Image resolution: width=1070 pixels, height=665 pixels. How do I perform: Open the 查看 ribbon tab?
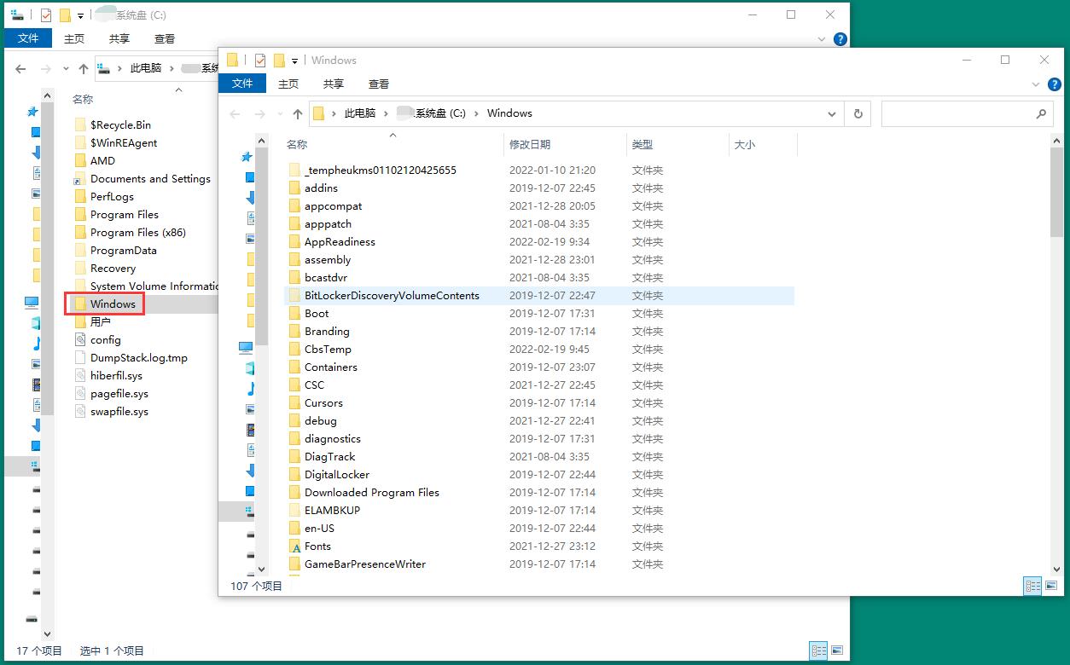point(379,84)
